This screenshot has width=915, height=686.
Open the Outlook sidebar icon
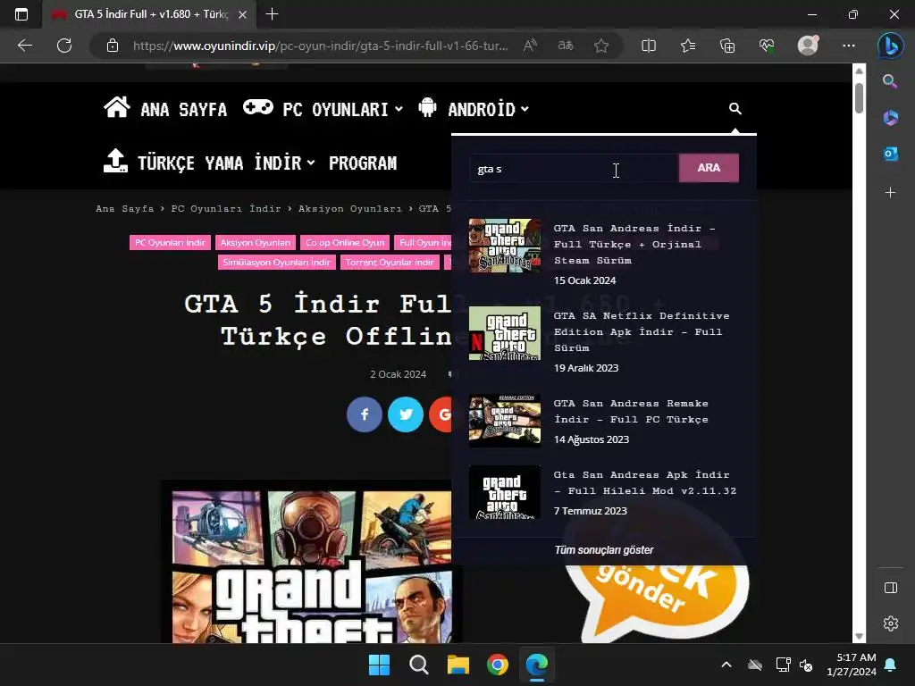[x=890, y=154]
